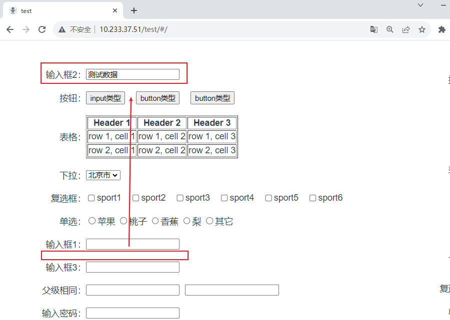Image resolution: width=450 pixels, height=320 pixels.
Task: Click the share page icon
Action: (406, 29)
